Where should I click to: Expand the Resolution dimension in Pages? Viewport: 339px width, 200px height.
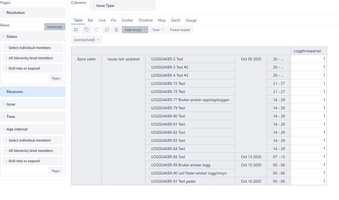coord(32,13)
